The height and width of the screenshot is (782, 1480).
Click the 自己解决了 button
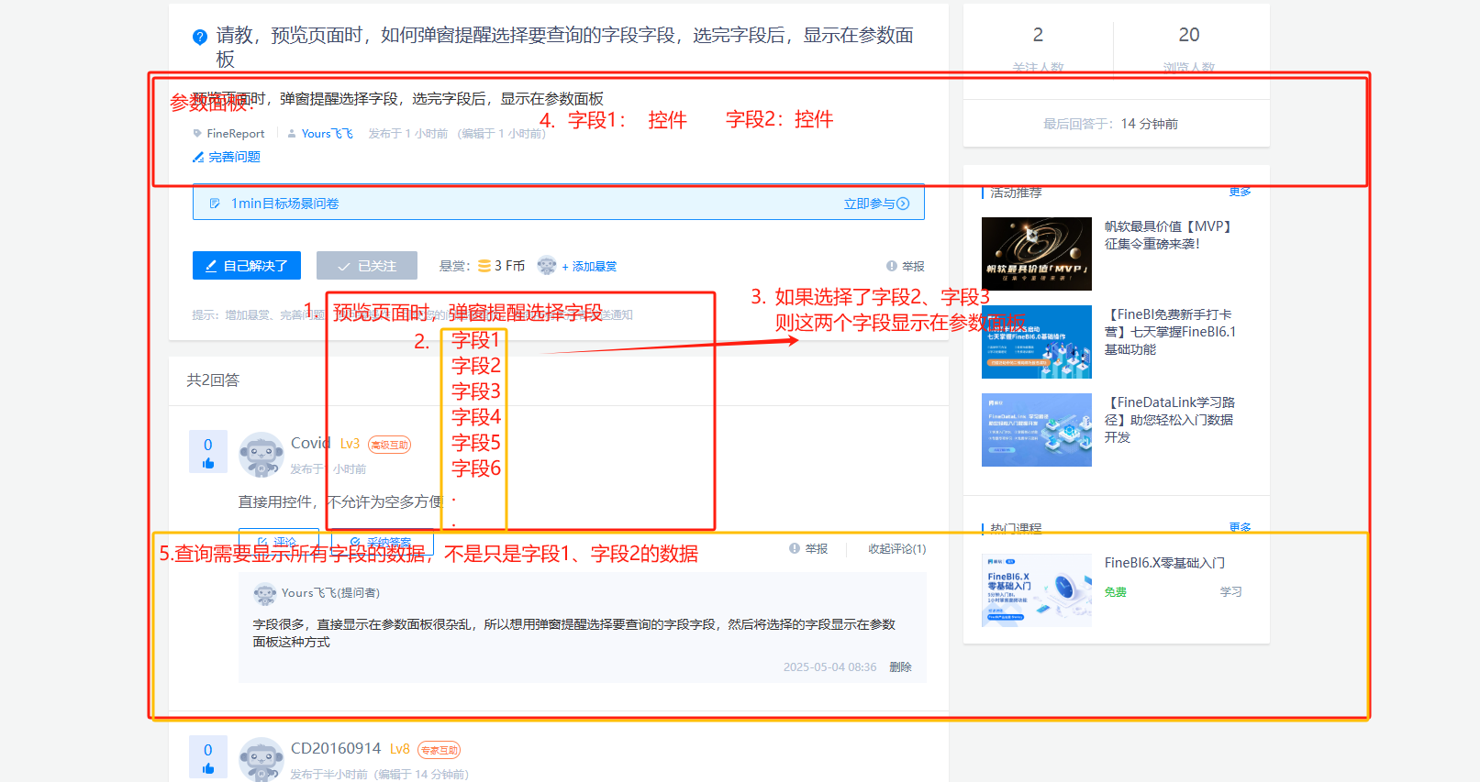pyautogui.click(x=248, y=266)
